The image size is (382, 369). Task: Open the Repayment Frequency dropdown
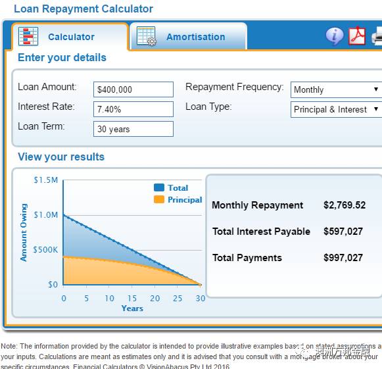[336, 89]
